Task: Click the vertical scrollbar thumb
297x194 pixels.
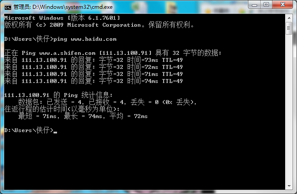Action: pyautogui.click(x=289, y=28)
